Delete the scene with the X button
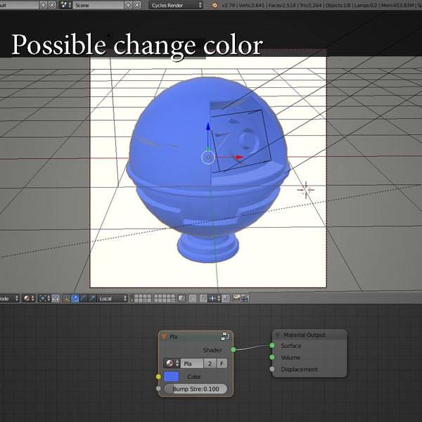The width and height of the screenshot is (422, 422). pyautogui.click(x=136, y=5)
